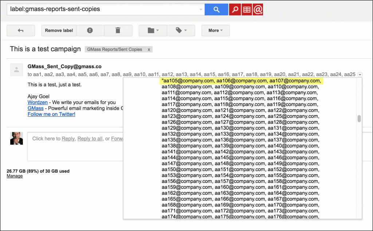Click the Follow me on Twitter link
373x231 pixels.
[51, 114]
